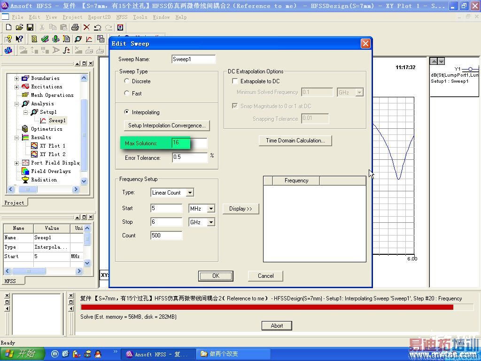Enable the Extrapolate to DC checkbox
Screen dimensions: 481x361
pyautogui.click(x=235, y=81)
